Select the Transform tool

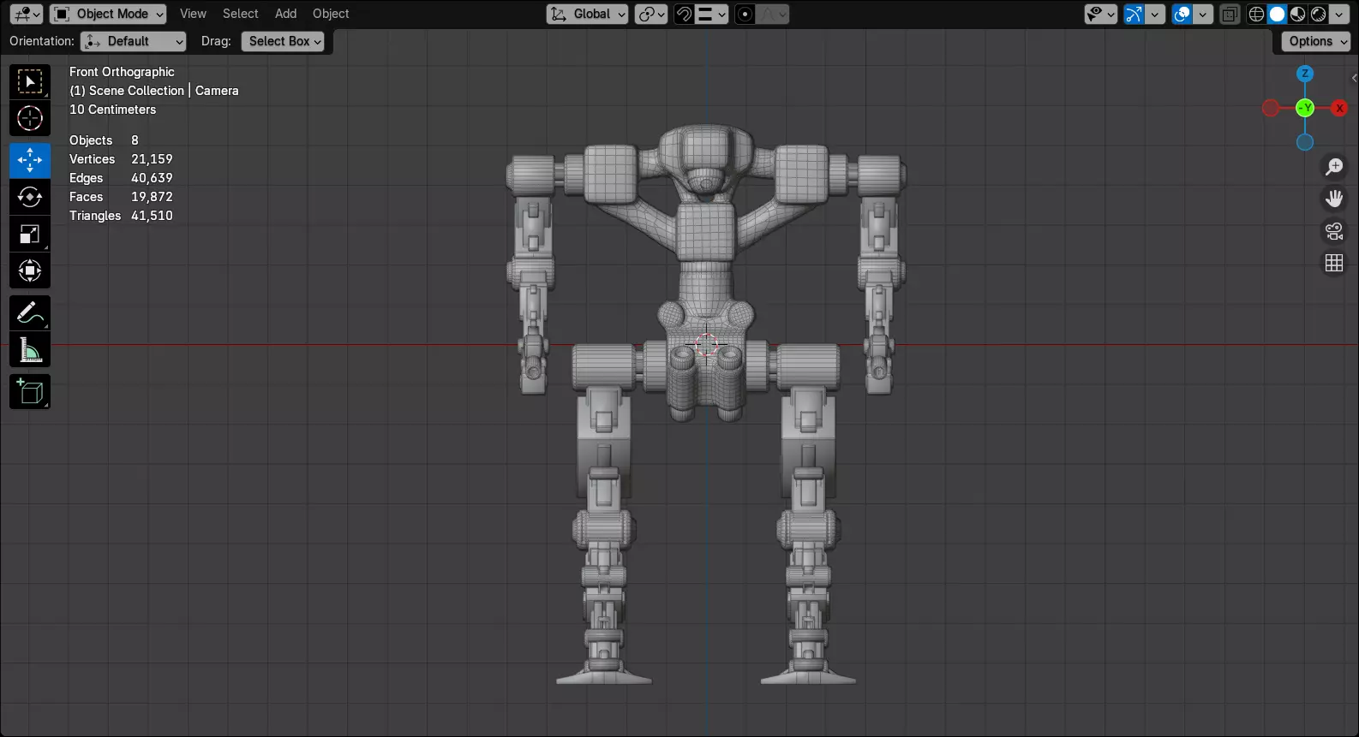pos(30,270)
